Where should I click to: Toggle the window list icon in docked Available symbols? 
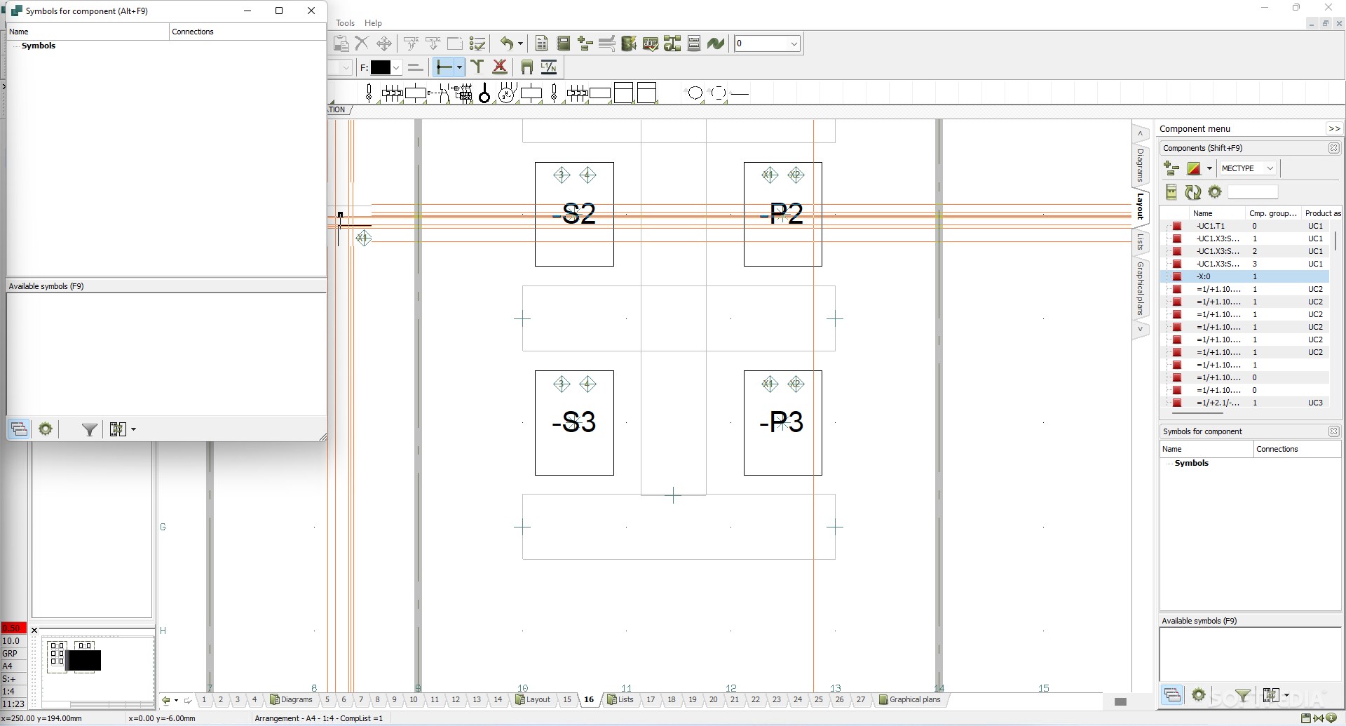point(1172,695)
